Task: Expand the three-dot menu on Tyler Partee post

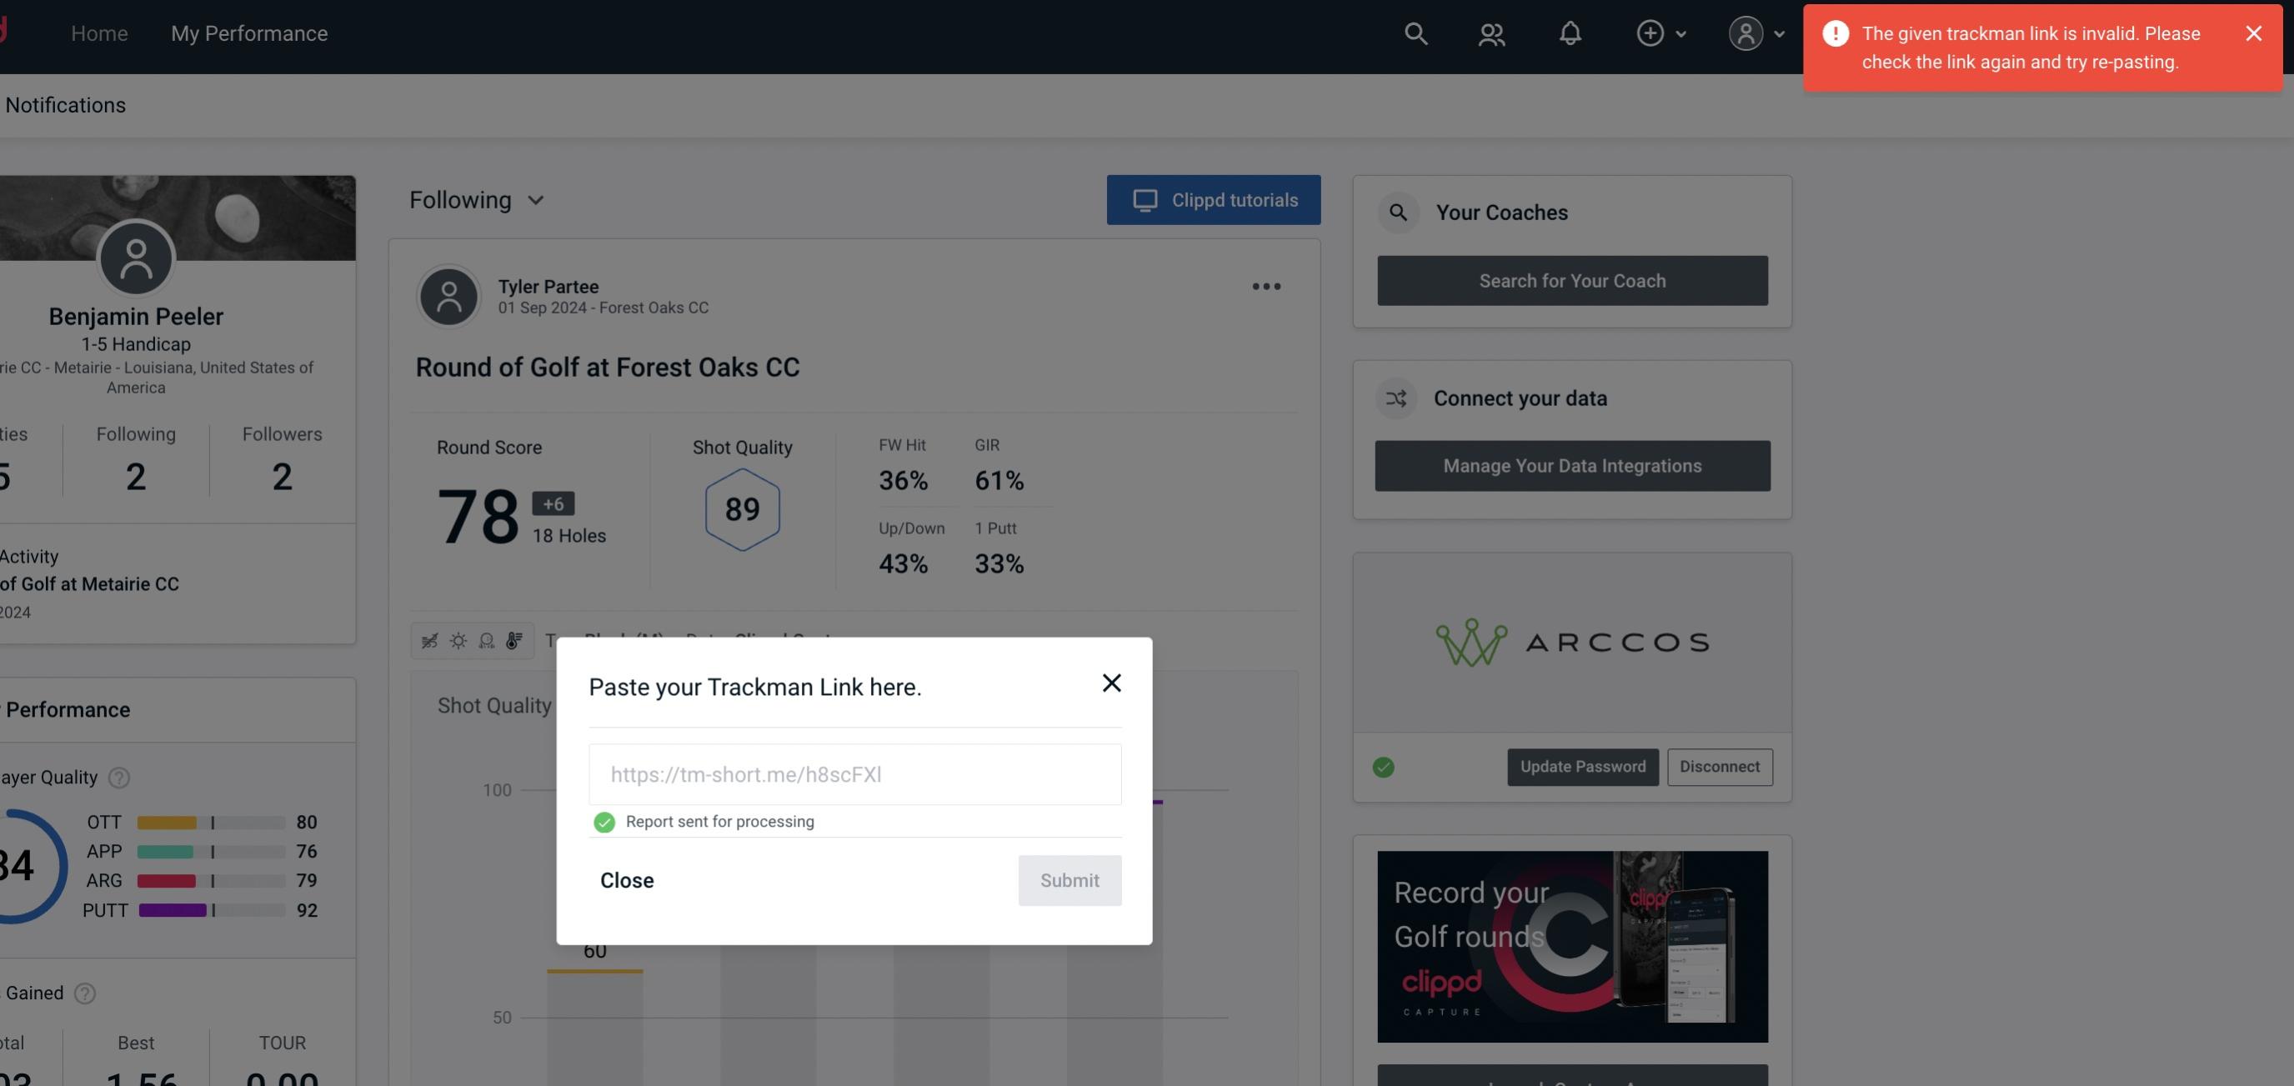Action: pos(1265,287)
